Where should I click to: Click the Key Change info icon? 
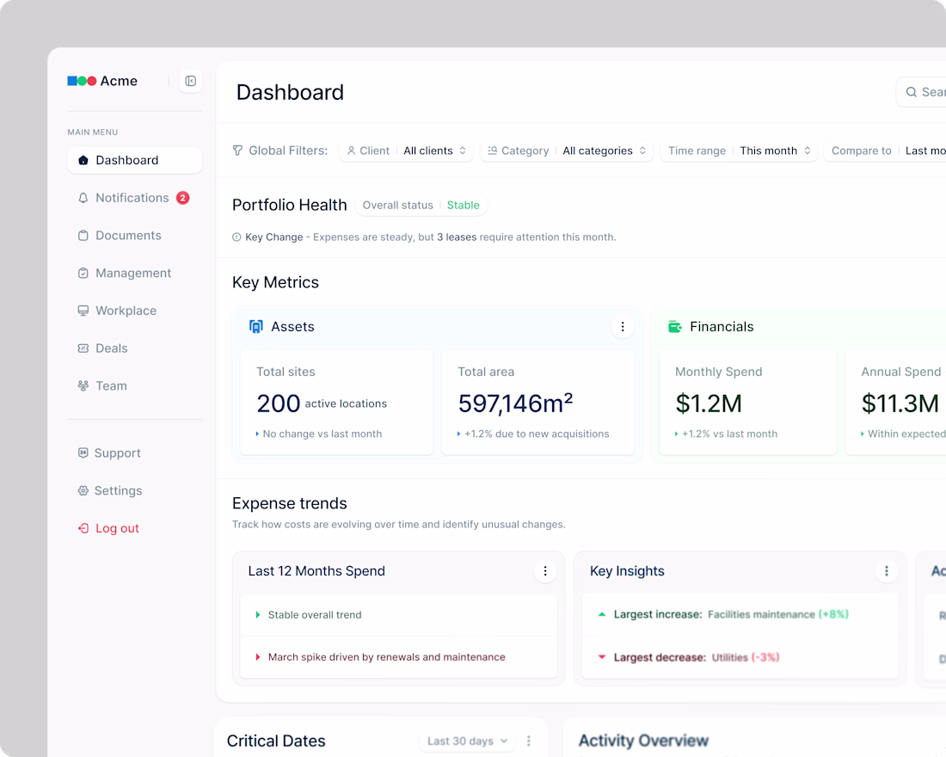(x=236, y=237)
